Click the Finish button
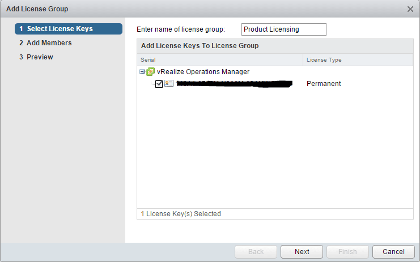 [x=347, y=252]
